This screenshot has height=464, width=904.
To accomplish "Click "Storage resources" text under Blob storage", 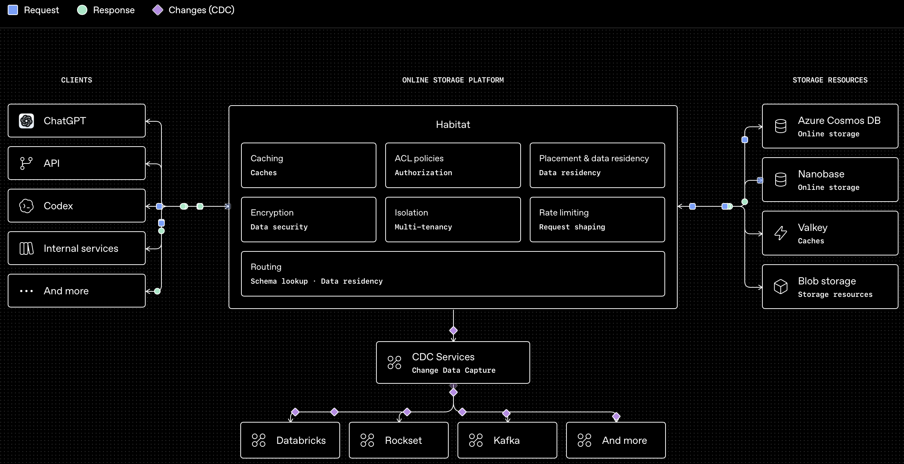I will click(x=835, y=294).
